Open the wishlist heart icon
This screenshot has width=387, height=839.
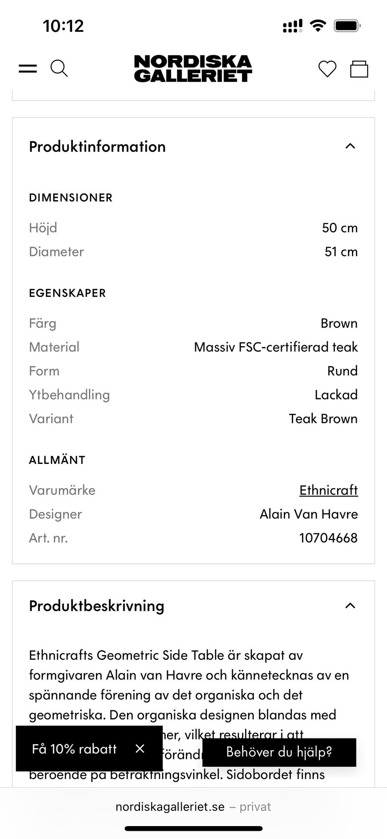click(x=327, y=69)
